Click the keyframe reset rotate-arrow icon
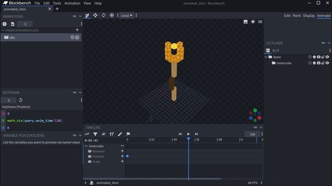Screen dimensions: 332x186 pos(21,100)
